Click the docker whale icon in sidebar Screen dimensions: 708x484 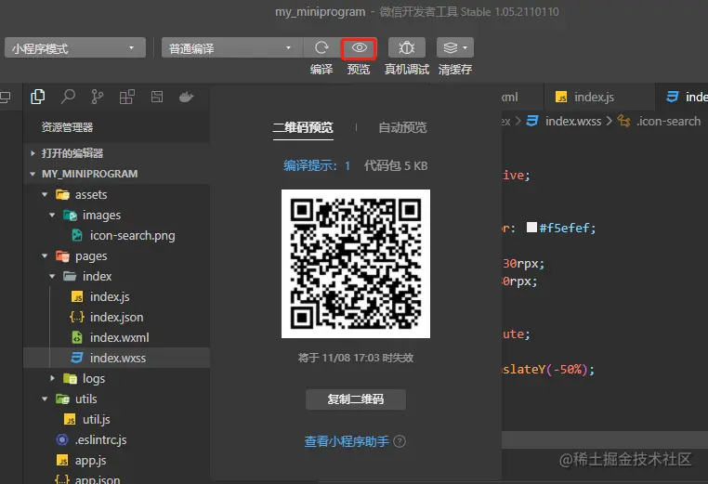click(x=186, y=97)
